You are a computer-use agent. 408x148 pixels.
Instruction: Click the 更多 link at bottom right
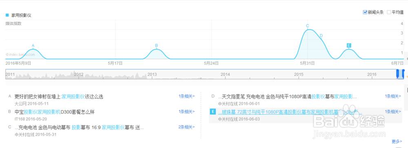point(397,141)
